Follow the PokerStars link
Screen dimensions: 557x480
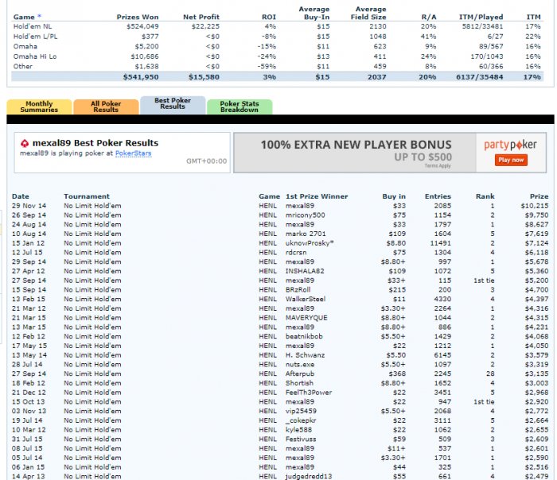[133, 153]
